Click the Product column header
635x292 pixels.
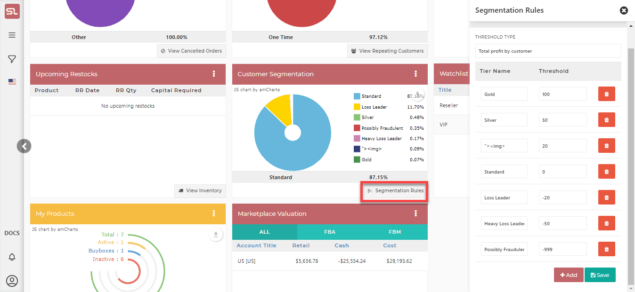pos(47,90)
